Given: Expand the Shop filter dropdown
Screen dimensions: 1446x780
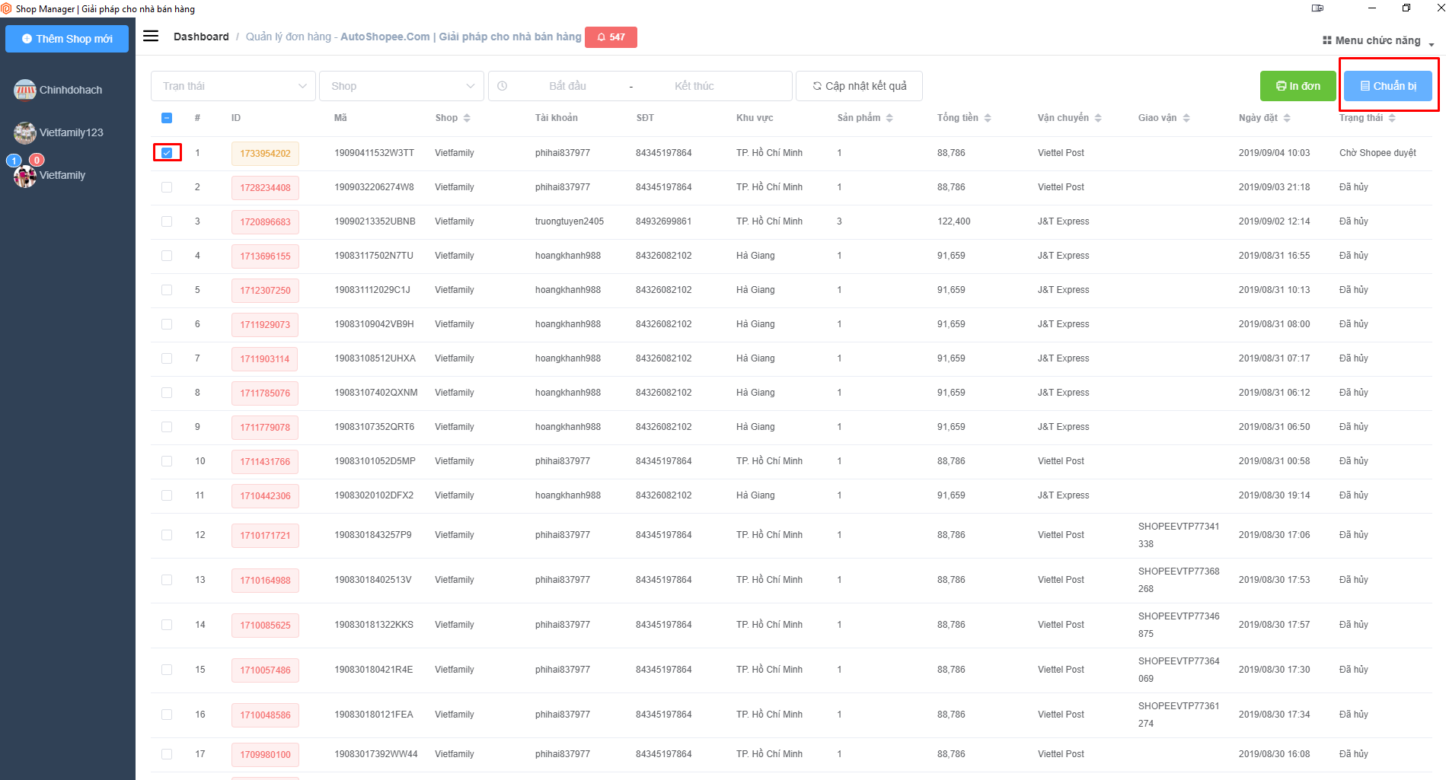Looking at the screenshot, I should 401,86.
